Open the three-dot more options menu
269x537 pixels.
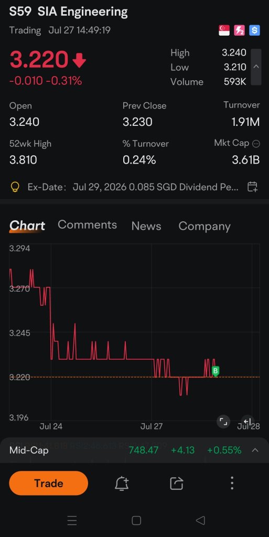(x=232, y=483)
